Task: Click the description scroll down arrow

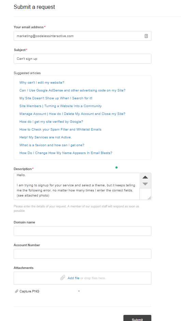Action: (145, 184)
